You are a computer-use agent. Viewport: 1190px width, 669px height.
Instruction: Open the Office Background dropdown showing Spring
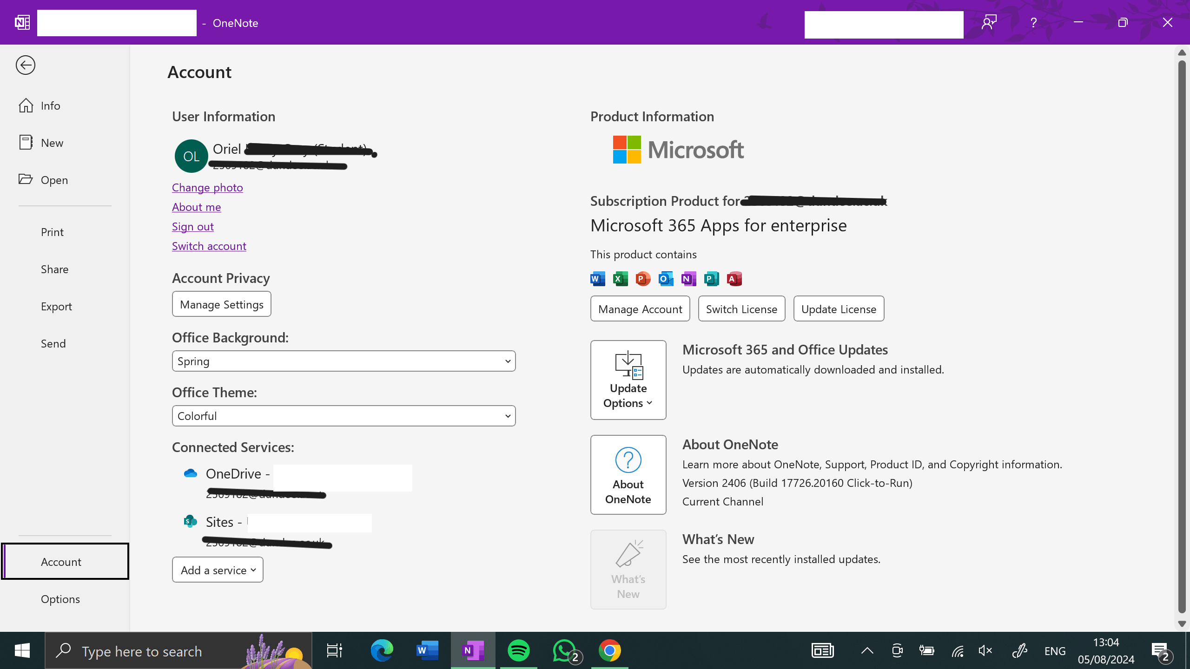coord(344,361)
